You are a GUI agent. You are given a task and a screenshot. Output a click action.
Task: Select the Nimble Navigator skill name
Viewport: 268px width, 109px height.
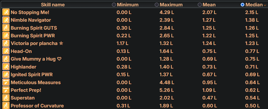tap(31, 20)
